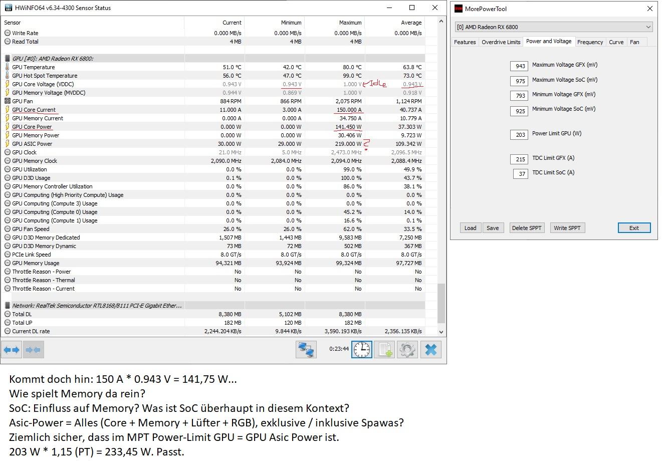Click the Load button in MorePowerTool
The image size is (662, 466).
coord(471,228)
